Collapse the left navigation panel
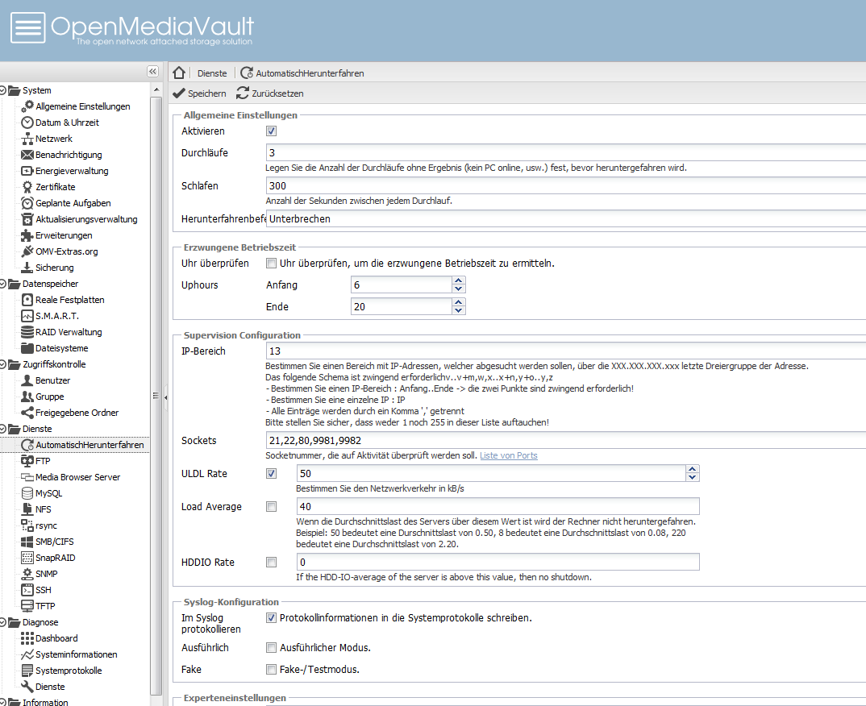The width and height of the screenshot is (866, 706). click(x=152, y=71)
